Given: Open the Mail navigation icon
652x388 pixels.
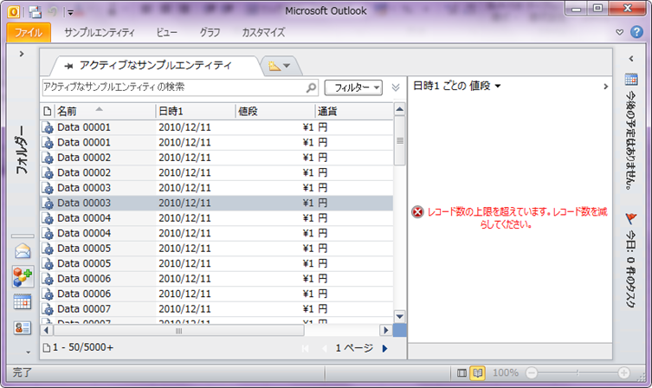Looking at the screenshot, I should [23, 251].
